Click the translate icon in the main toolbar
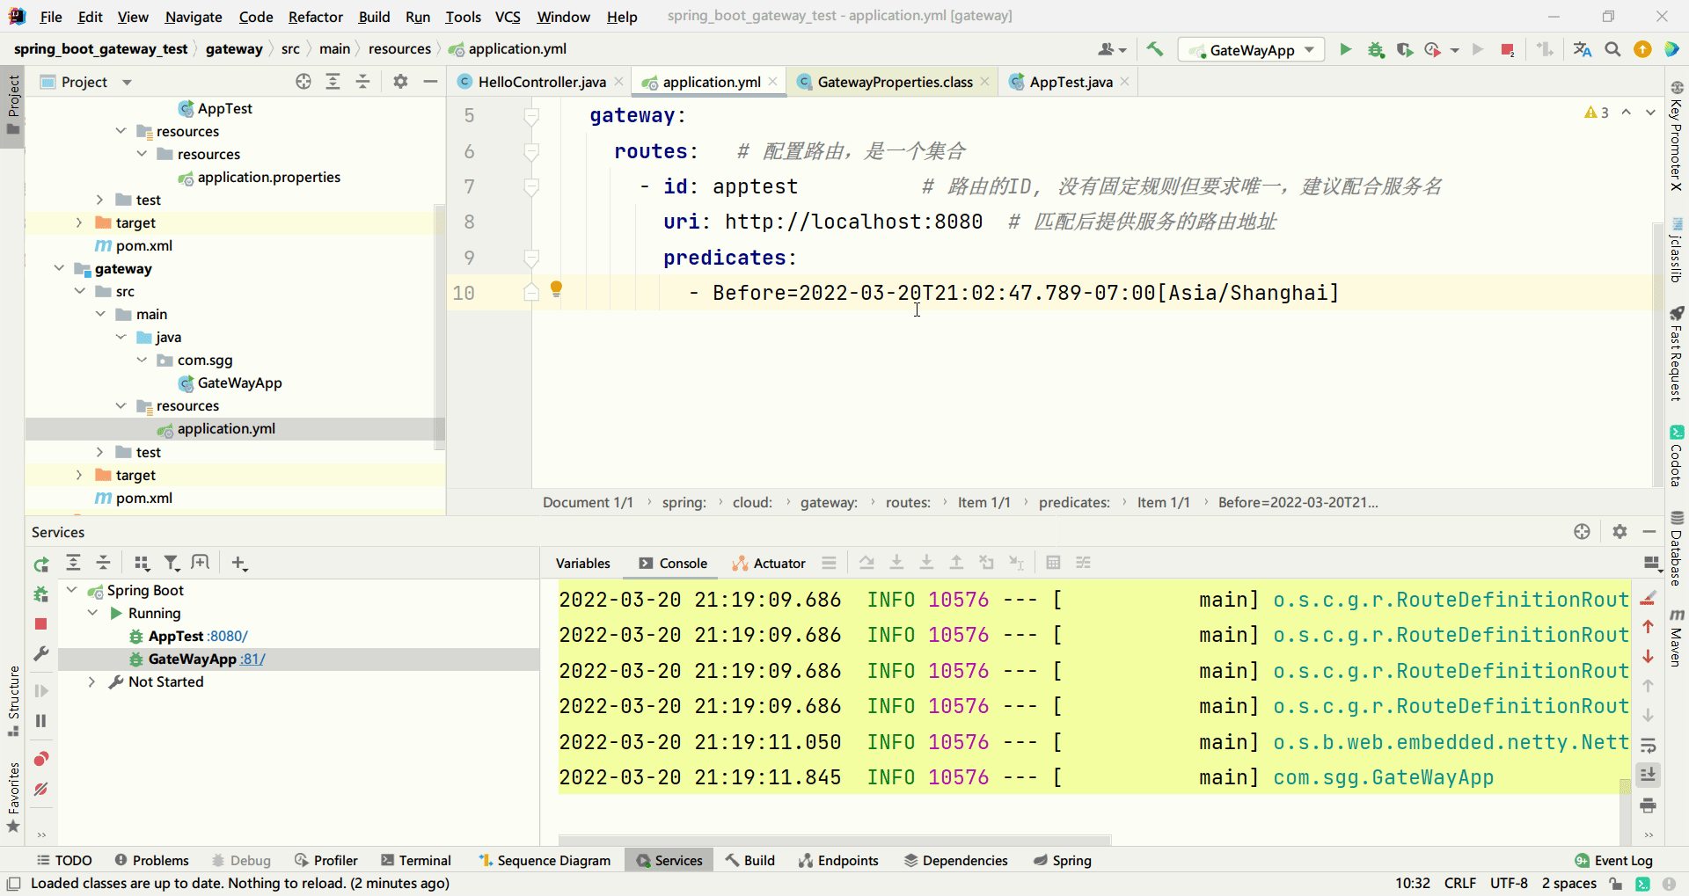This screenshot has width=1689, height=896. (1583, 49)
